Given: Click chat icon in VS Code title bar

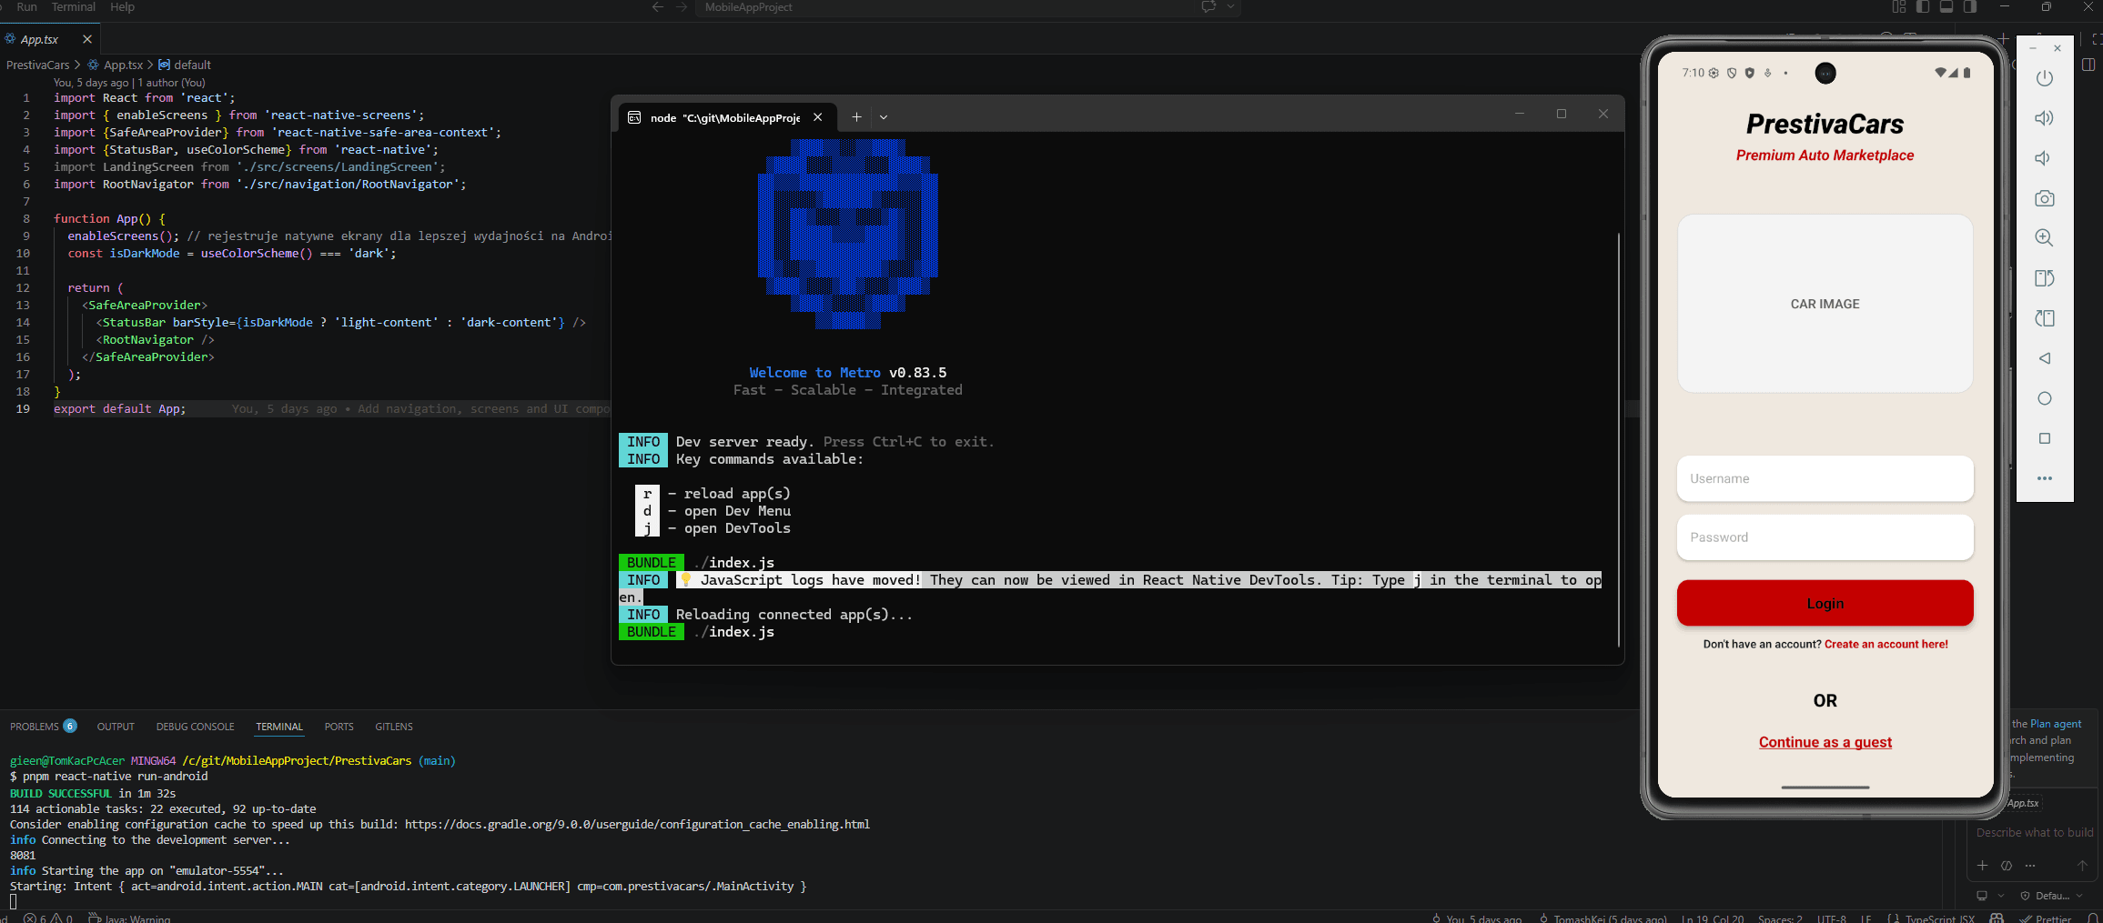Looking at the screenshot, I should 1208,7.
